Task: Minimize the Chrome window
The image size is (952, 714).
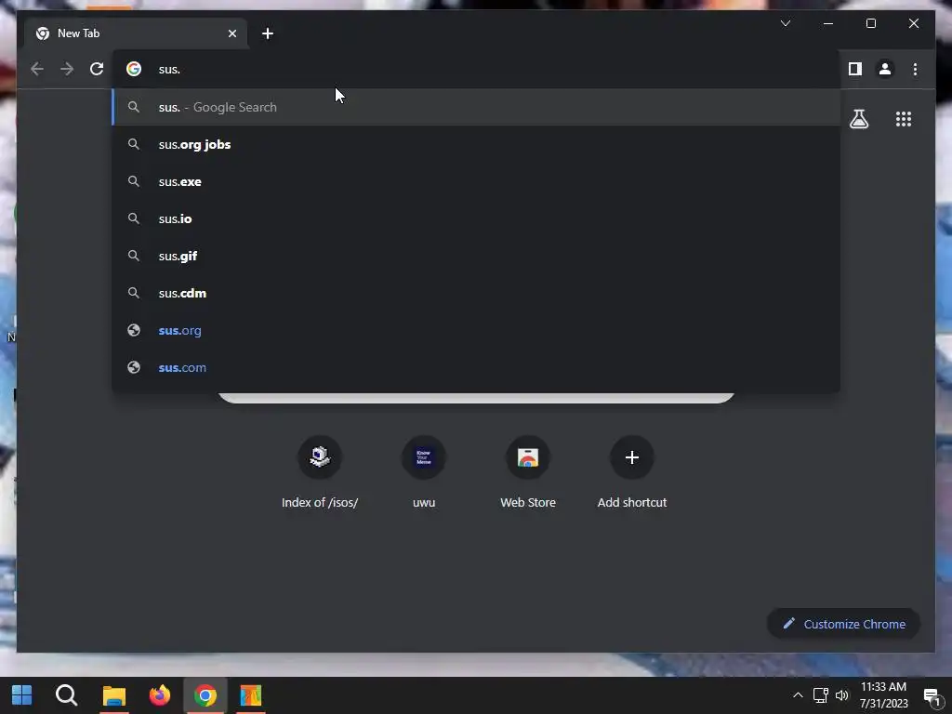Action: [x=828, y=23]
